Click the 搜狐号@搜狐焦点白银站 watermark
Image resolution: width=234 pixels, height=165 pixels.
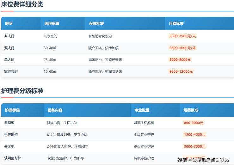click(203, 160)
